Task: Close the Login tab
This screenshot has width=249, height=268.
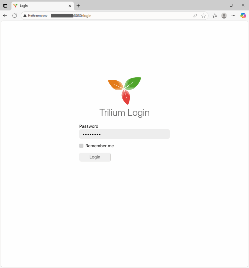Action: 70,6
